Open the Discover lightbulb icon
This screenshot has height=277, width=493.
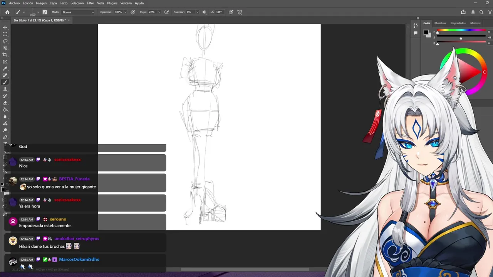[489, 12]
